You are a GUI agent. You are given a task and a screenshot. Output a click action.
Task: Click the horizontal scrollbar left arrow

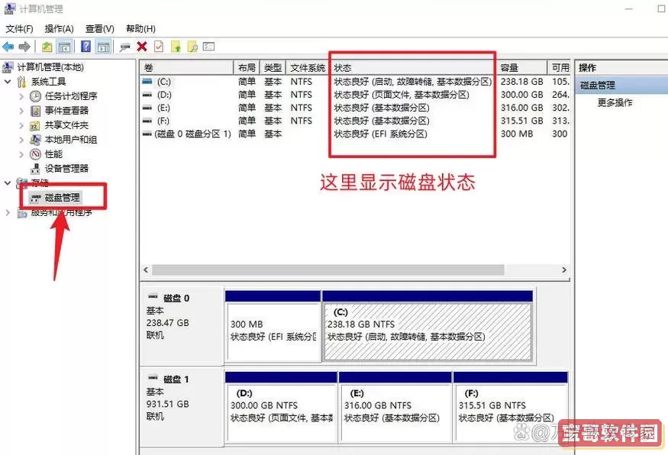(146, 269)
